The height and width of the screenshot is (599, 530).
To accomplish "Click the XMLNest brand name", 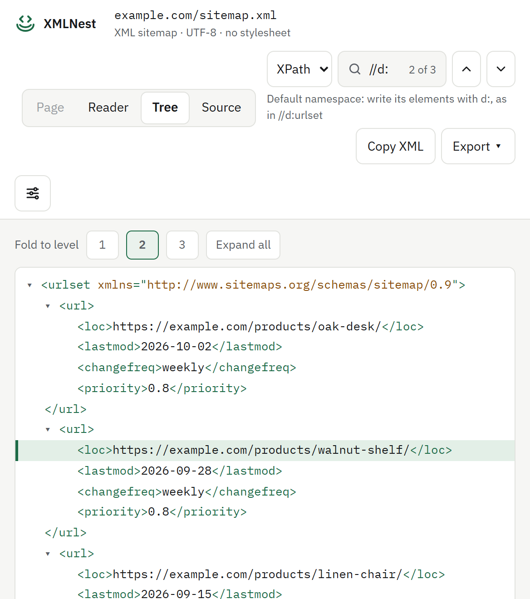I will pos(70,24).
